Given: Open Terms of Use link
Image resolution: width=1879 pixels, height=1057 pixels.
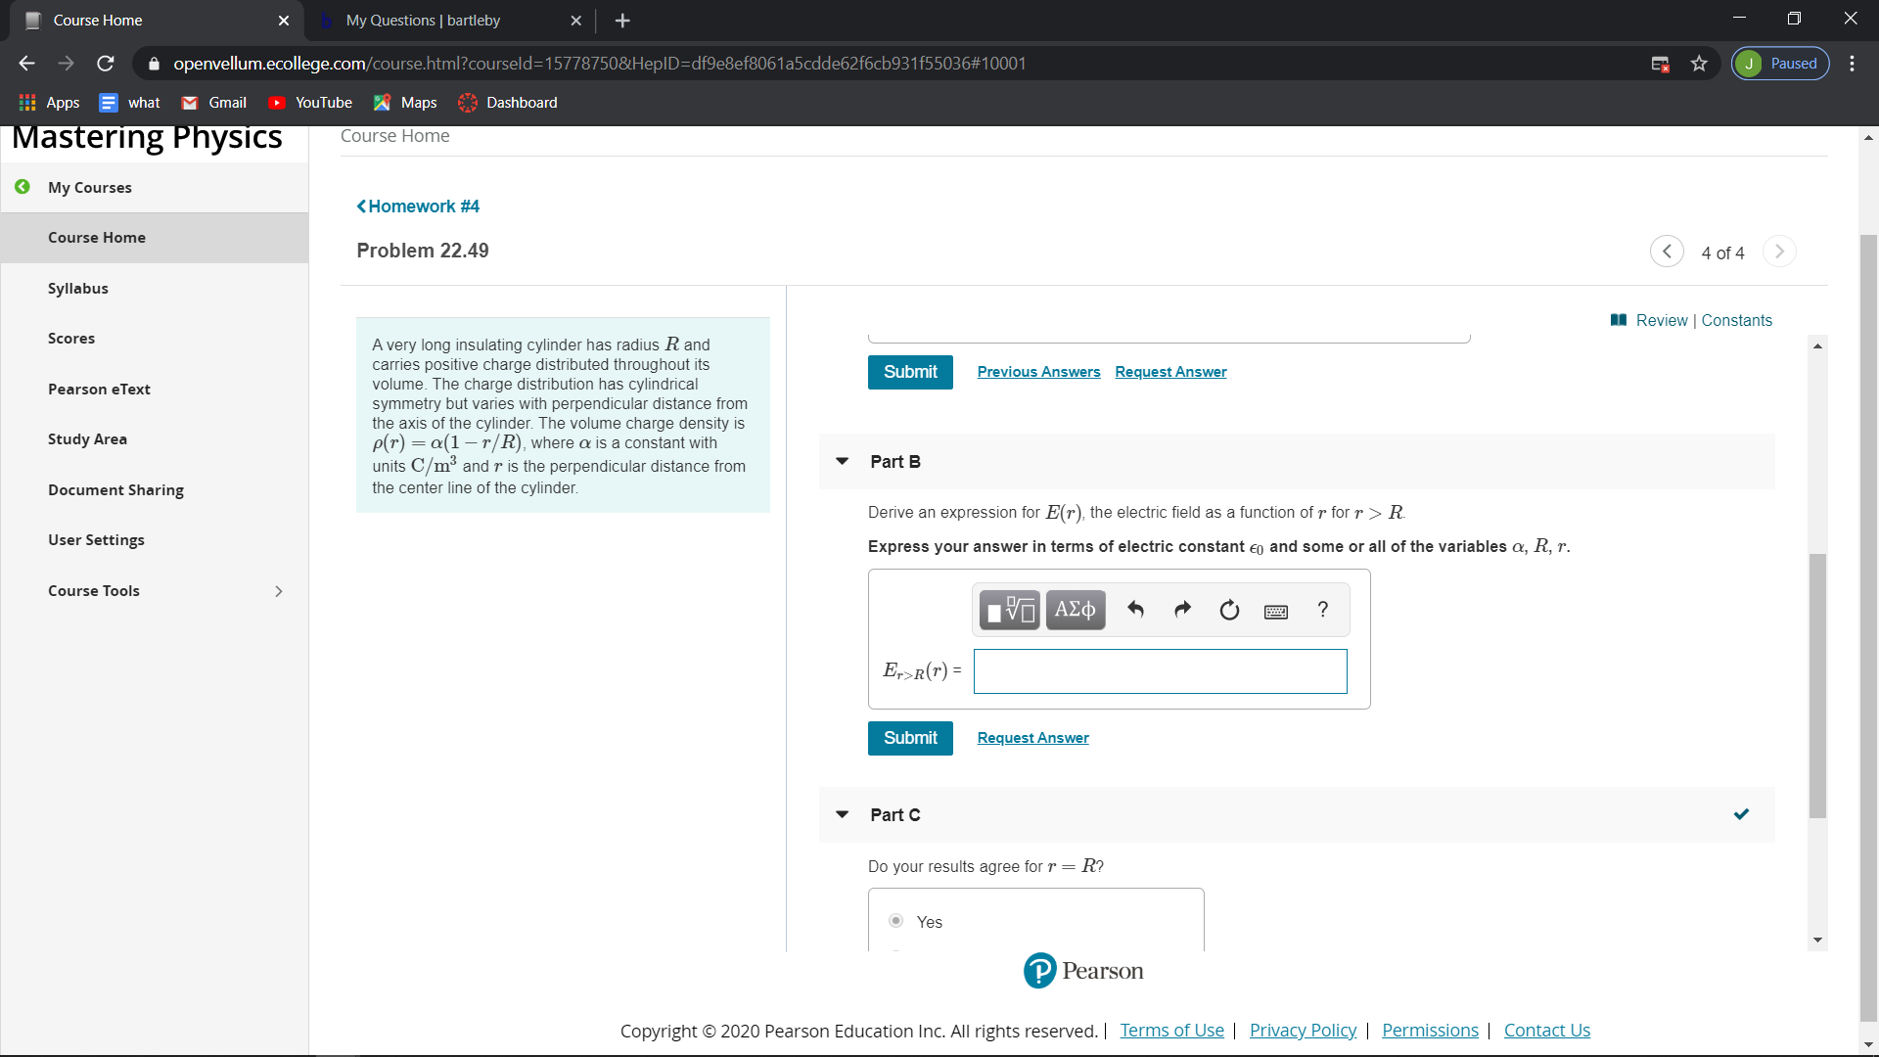Looking at the screenshot, I should pos(1171,1031).
